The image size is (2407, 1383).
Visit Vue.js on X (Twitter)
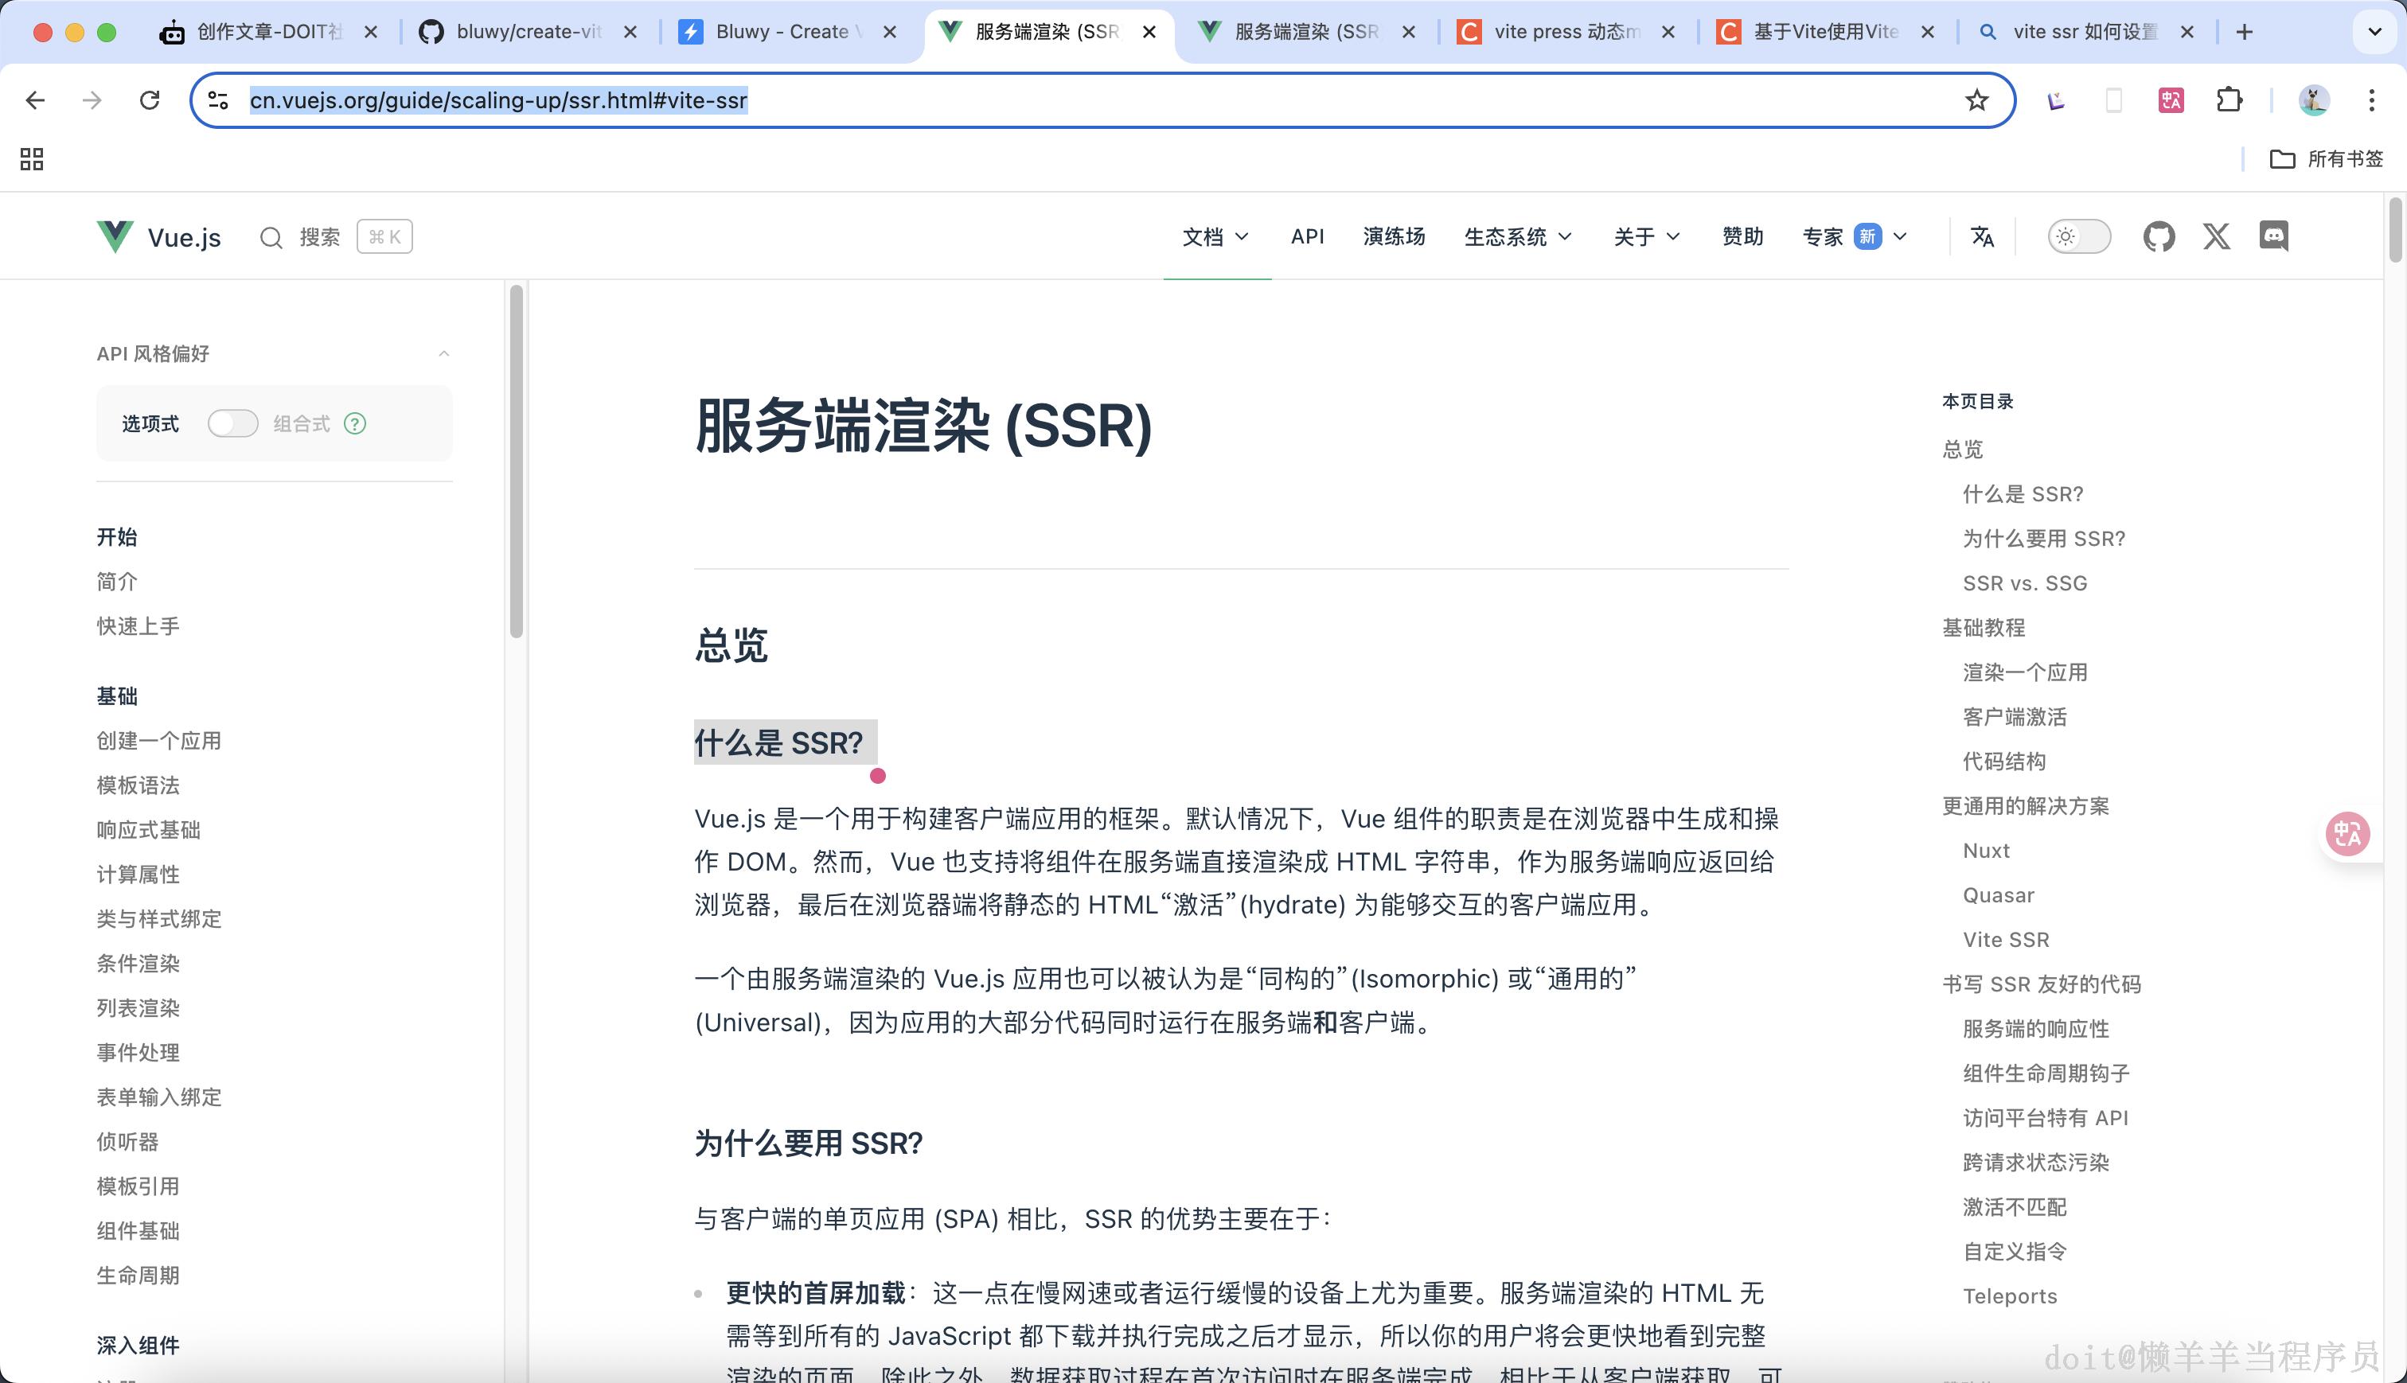point(2216,236)
